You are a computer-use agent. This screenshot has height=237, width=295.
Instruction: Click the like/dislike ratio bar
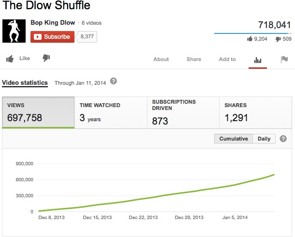(x=253, y=33)
